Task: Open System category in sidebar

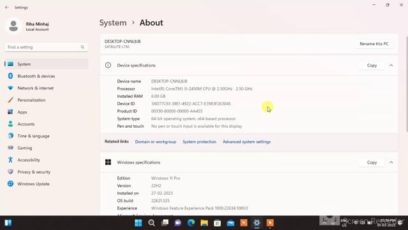Action: [x=47, y=64]
